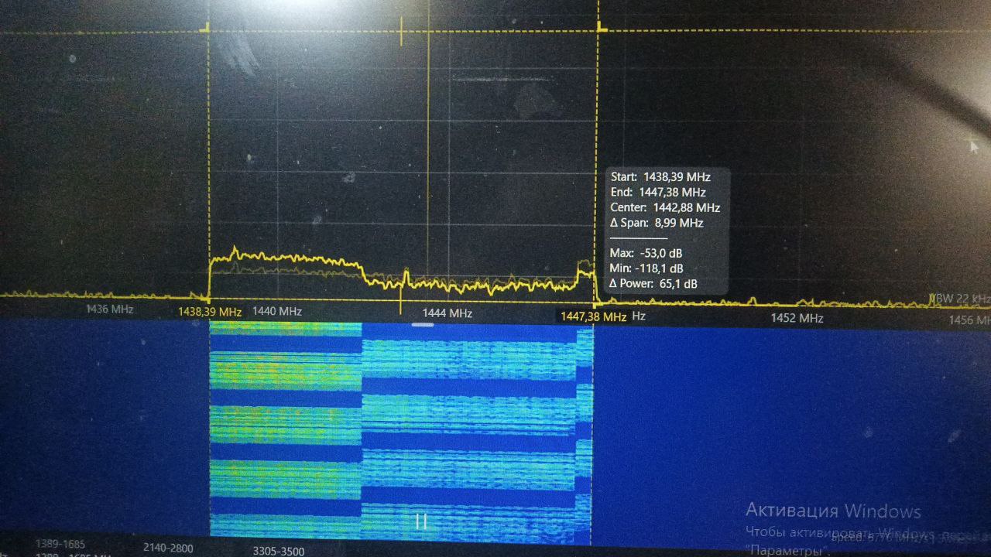The image size is (991, 557).
Task: Click the RBW 22 kHz indicator
Action: click(x=960, y=299)
